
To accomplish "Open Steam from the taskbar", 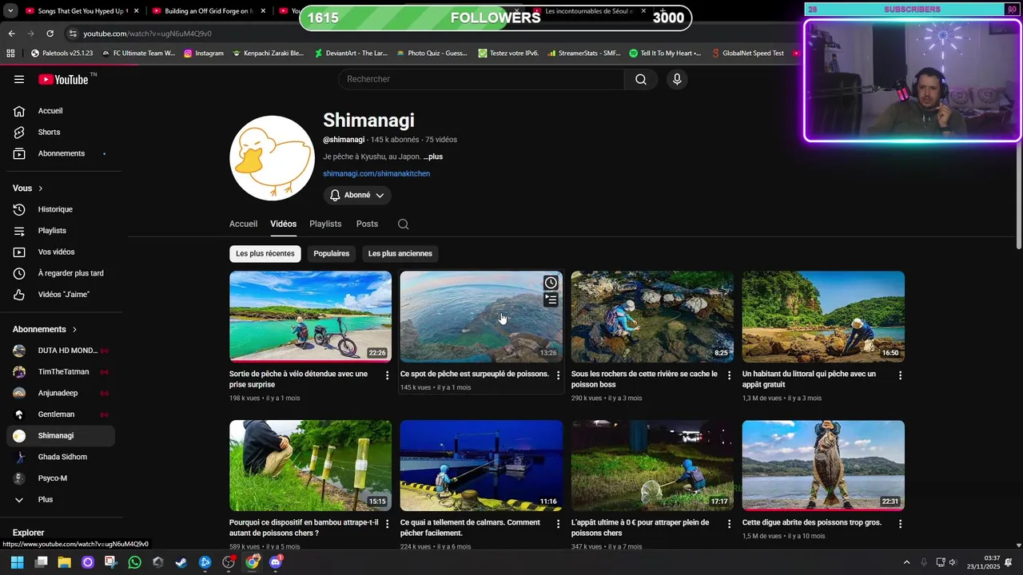I will pyautogui.click(x=181, y=562).
